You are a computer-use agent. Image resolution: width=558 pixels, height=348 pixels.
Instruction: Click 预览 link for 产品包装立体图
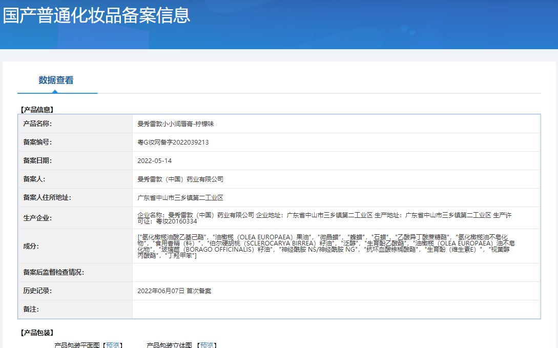point(207,345)
